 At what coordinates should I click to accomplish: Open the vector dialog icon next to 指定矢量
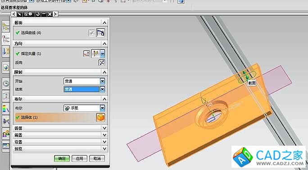[86, 54]
